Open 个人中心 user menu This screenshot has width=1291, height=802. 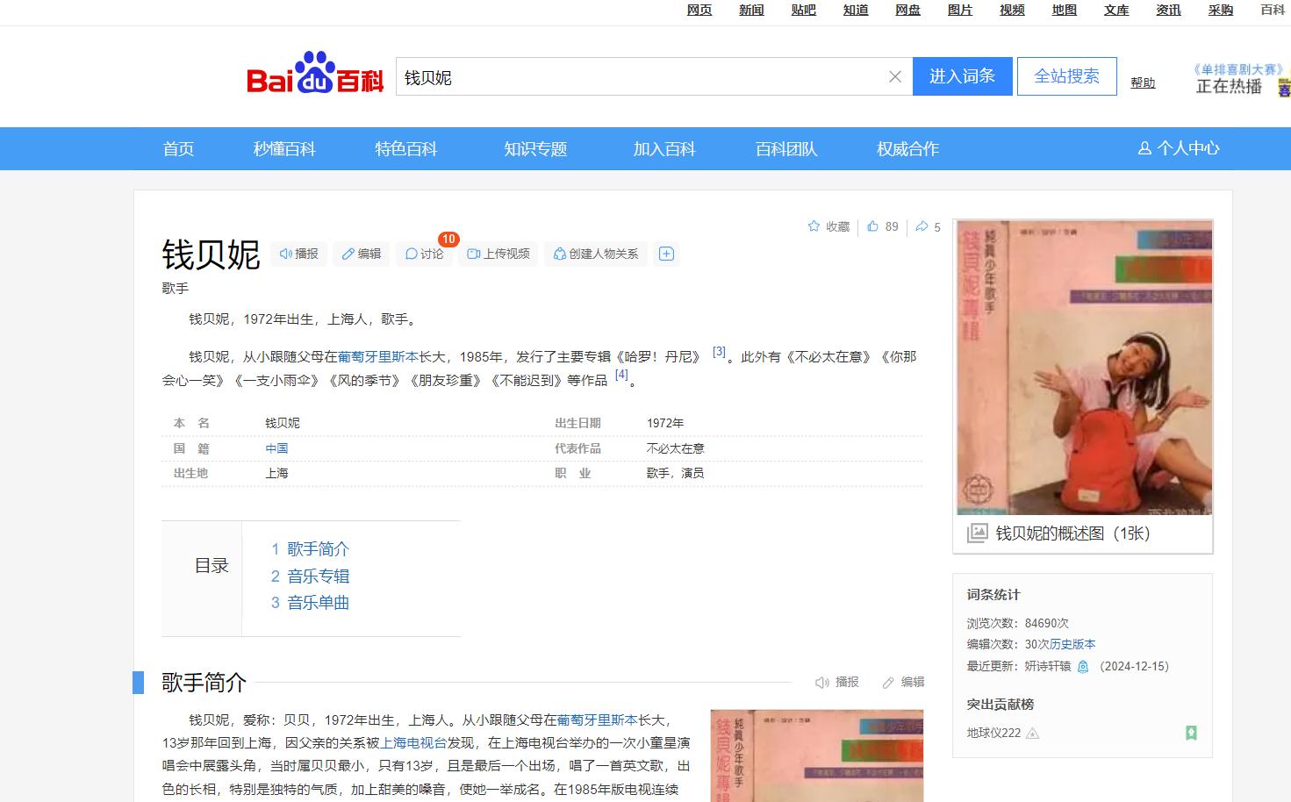click(1179, 148)
